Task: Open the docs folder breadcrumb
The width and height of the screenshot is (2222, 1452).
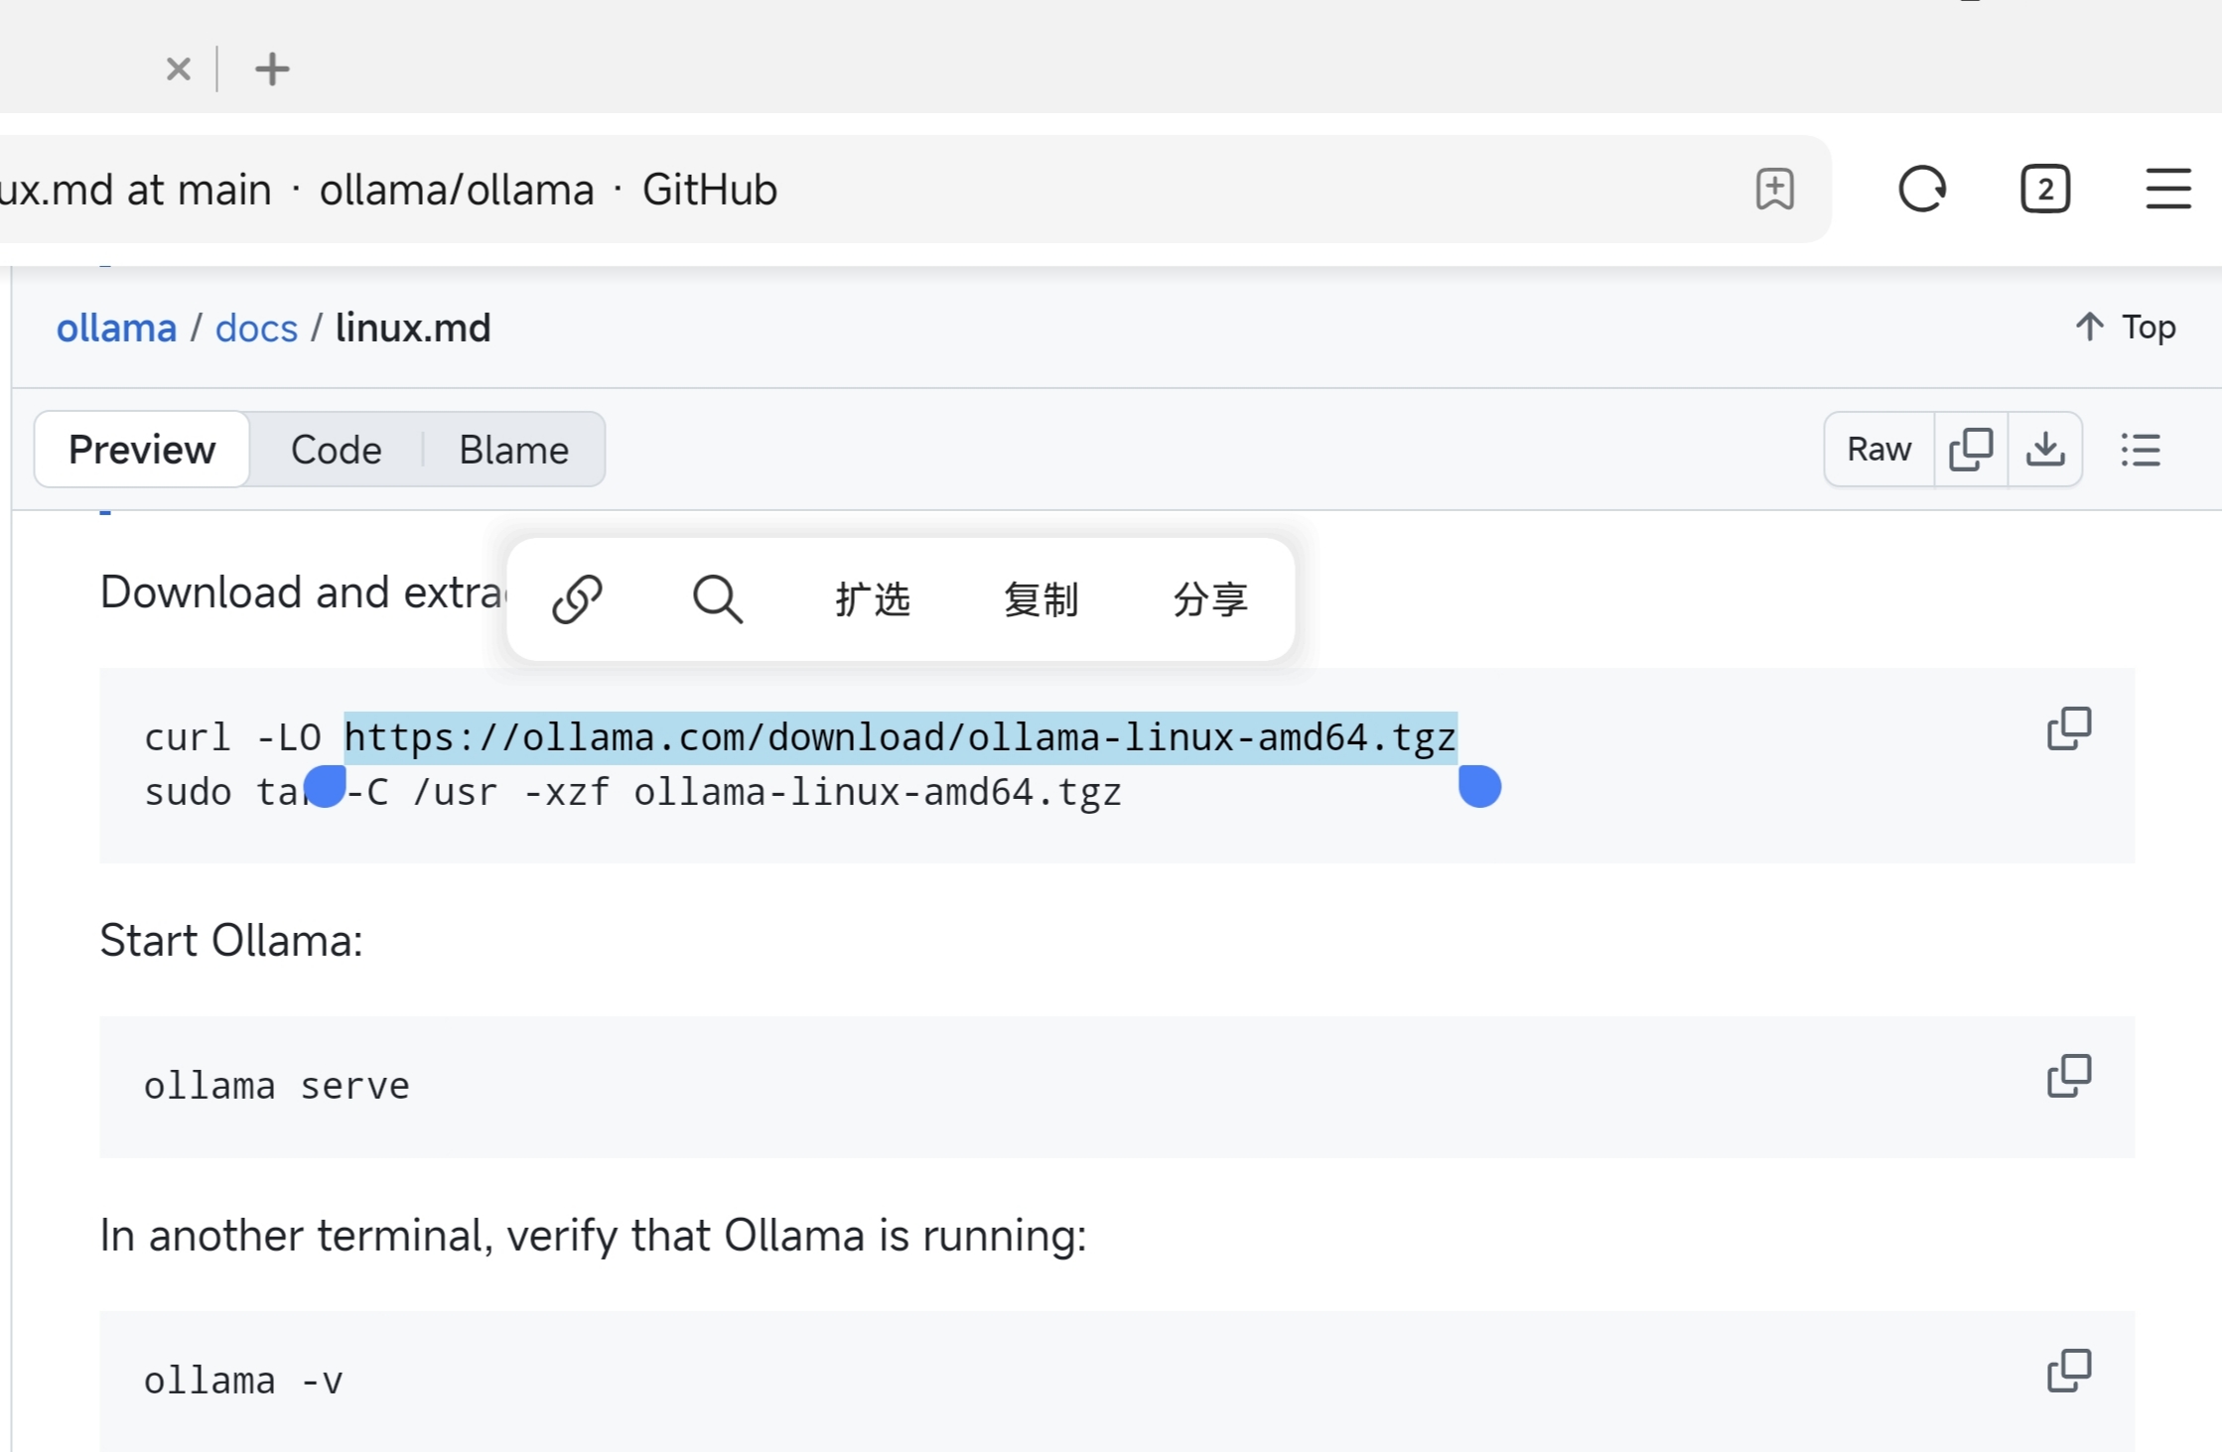Action: [x=256, y=328]
